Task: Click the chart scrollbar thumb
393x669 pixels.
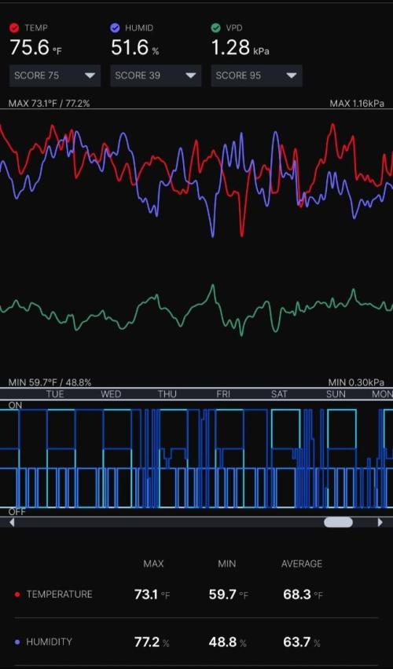Action: point(338,522)
